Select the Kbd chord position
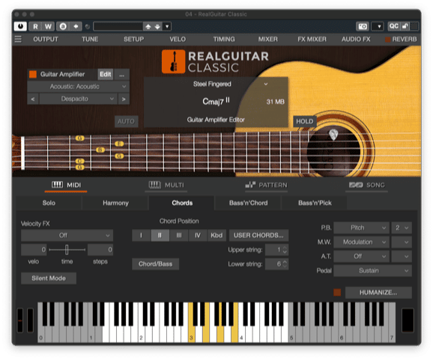The width and height of the screenshot is (433, 359). 216,235
